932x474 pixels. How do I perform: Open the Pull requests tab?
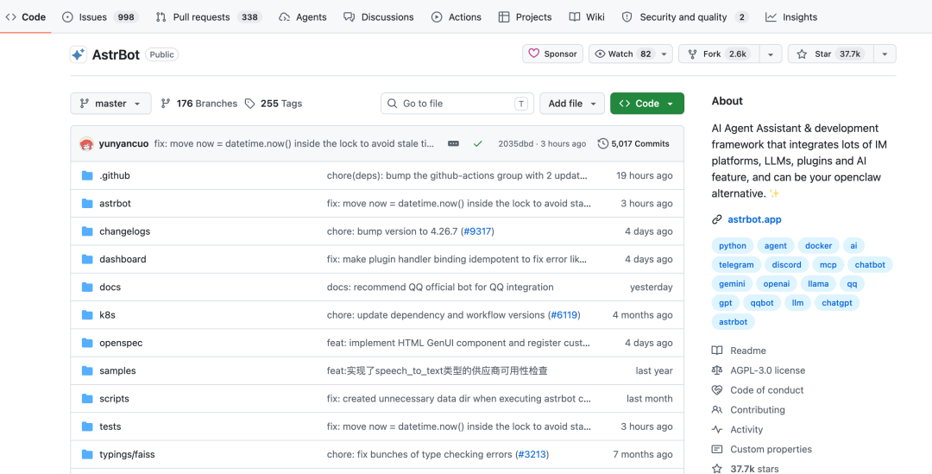208,17
